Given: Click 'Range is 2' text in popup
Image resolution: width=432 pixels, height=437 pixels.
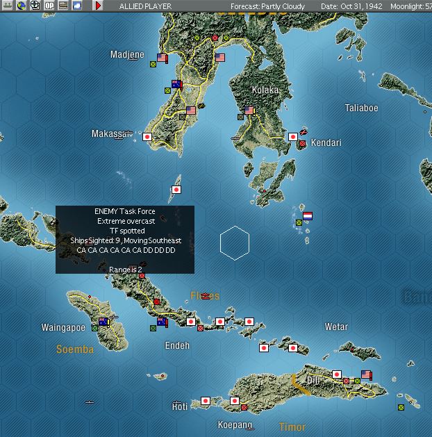Looking at the screenshot, I should point(125,270).
